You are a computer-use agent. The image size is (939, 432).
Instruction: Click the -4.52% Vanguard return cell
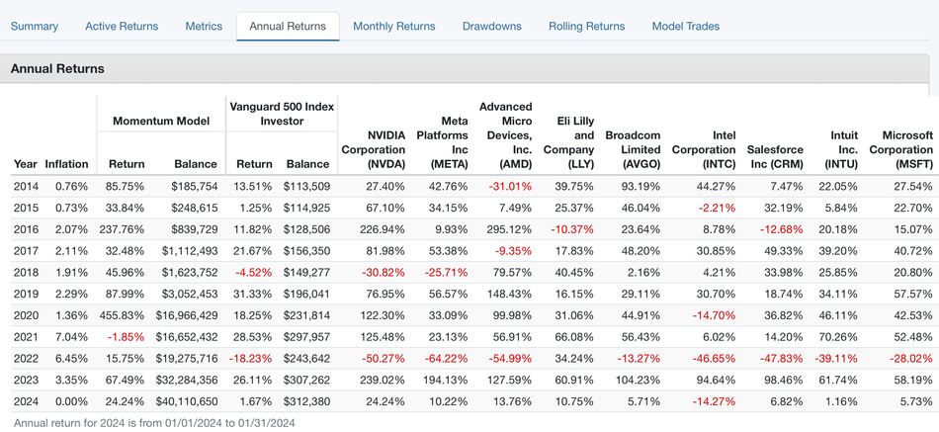253,273
